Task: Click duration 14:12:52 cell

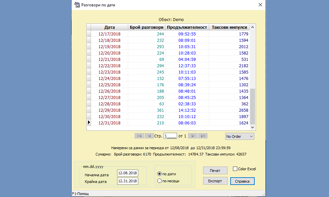Action: pyautogui.click(x=187, y=110)
